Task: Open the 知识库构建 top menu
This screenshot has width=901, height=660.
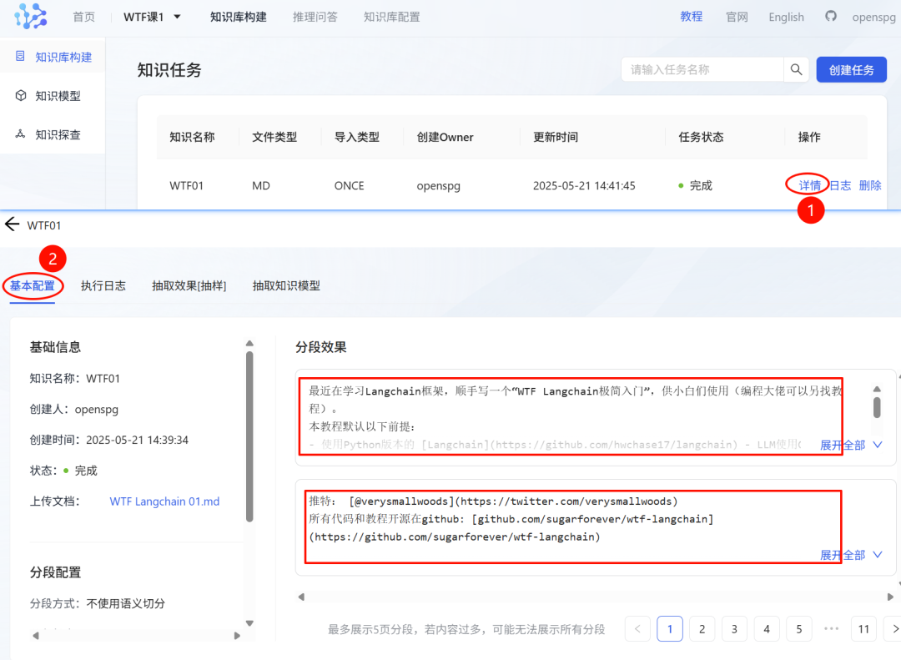Action: [x=239, y=17]
